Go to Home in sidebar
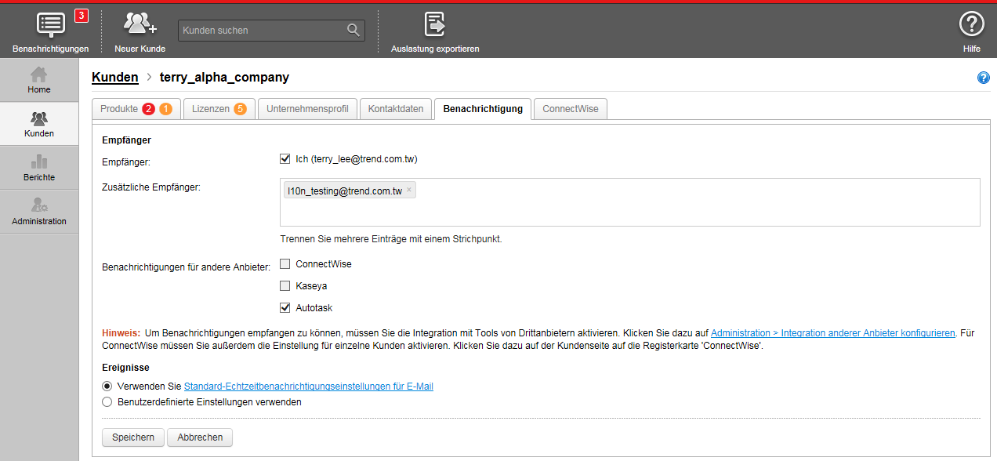 (39, 80)
